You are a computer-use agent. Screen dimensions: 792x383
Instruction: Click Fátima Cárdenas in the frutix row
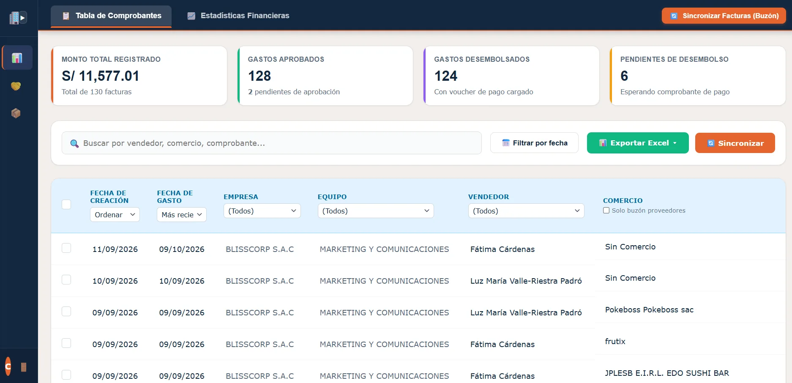(x=502, y=345)
